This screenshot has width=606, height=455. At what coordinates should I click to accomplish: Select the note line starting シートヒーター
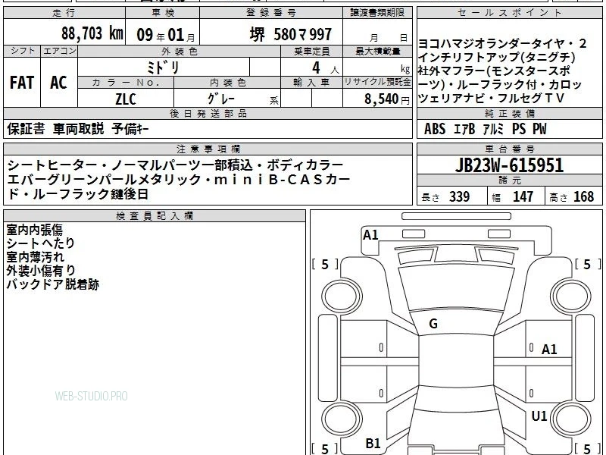pos(175,165)
